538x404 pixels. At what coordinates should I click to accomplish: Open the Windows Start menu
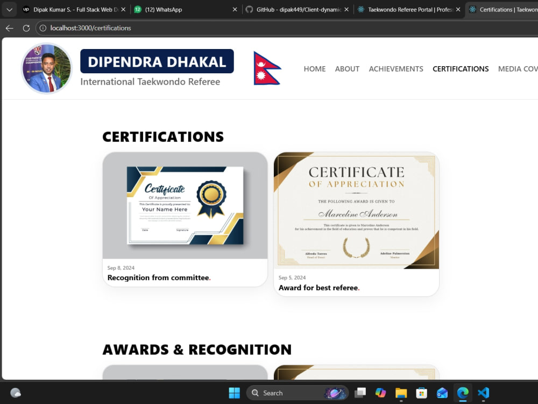tap(235, 393)
